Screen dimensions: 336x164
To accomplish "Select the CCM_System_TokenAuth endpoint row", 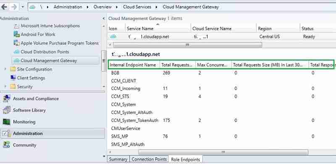I will point(222,120).
